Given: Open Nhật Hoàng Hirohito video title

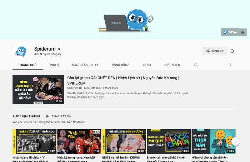Looking at the screenshot, I should pyautogui.click(x=30, y=159).
